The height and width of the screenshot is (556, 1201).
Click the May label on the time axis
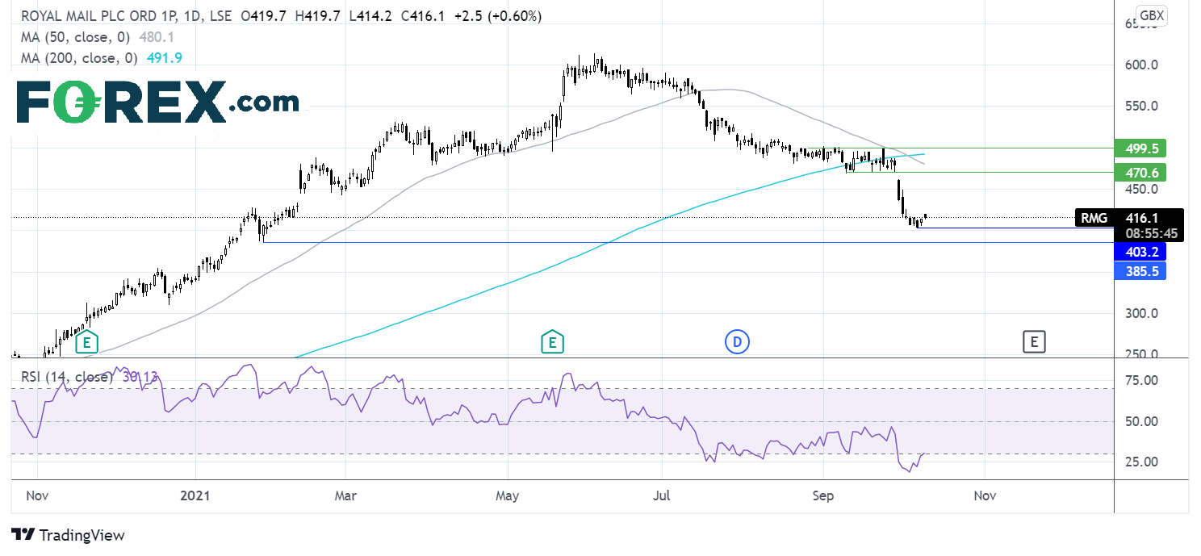pyautogui.click(x=507, y=495)
